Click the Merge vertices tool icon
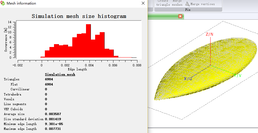258x133 pixels. click(187, 4)
